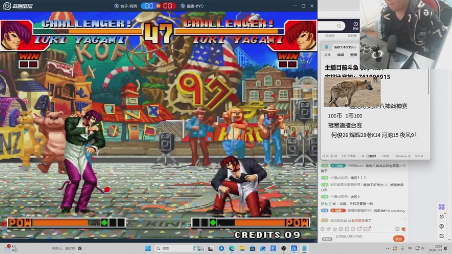The image size is (452, 254).
Task: Click the chat message ending with simoking
Action: [376, 211]
